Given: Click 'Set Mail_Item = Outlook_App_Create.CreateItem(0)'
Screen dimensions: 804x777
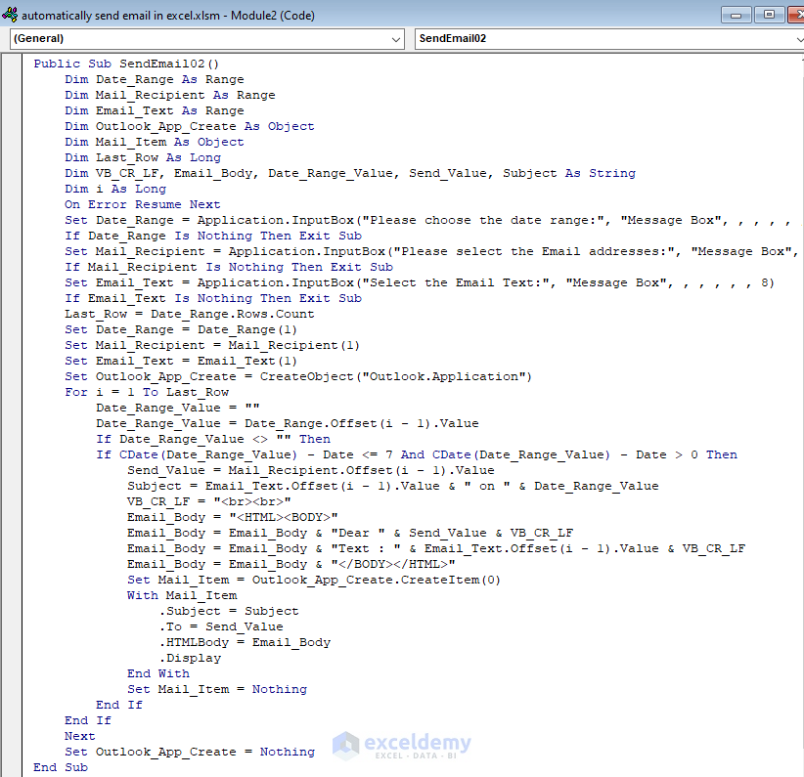Looking at the screenshot, I should 314,580.
